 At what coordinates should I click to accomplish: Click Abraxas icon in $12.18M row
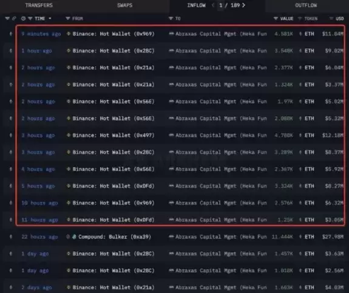click(x=171, y=135)
